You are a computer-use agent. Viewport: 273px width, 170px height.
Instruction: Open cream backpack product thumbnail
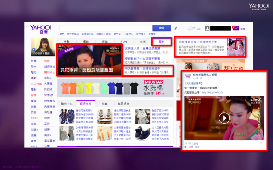point(105,133)
